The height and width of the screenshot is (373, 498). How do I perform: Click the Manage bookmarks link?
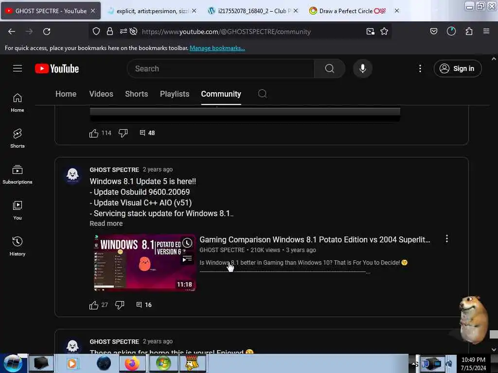217,48
